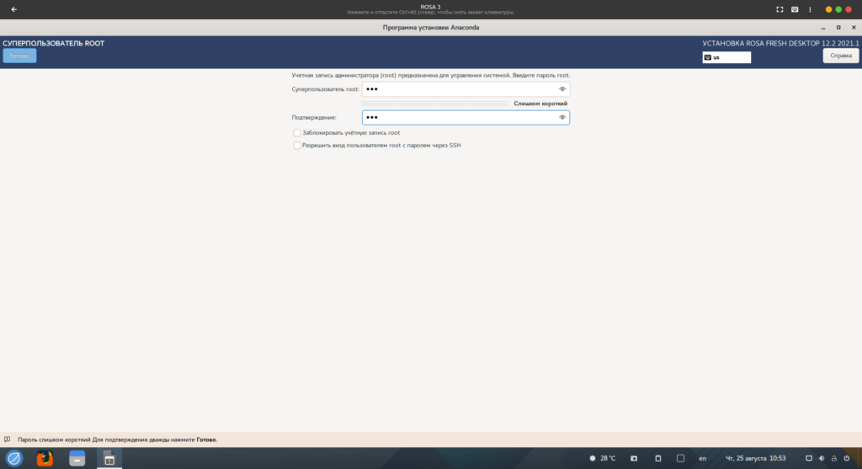This screenshot has height=469, width=862.
Task: Click the volume icon in the system tray
Action: click(x=822, y=458)
